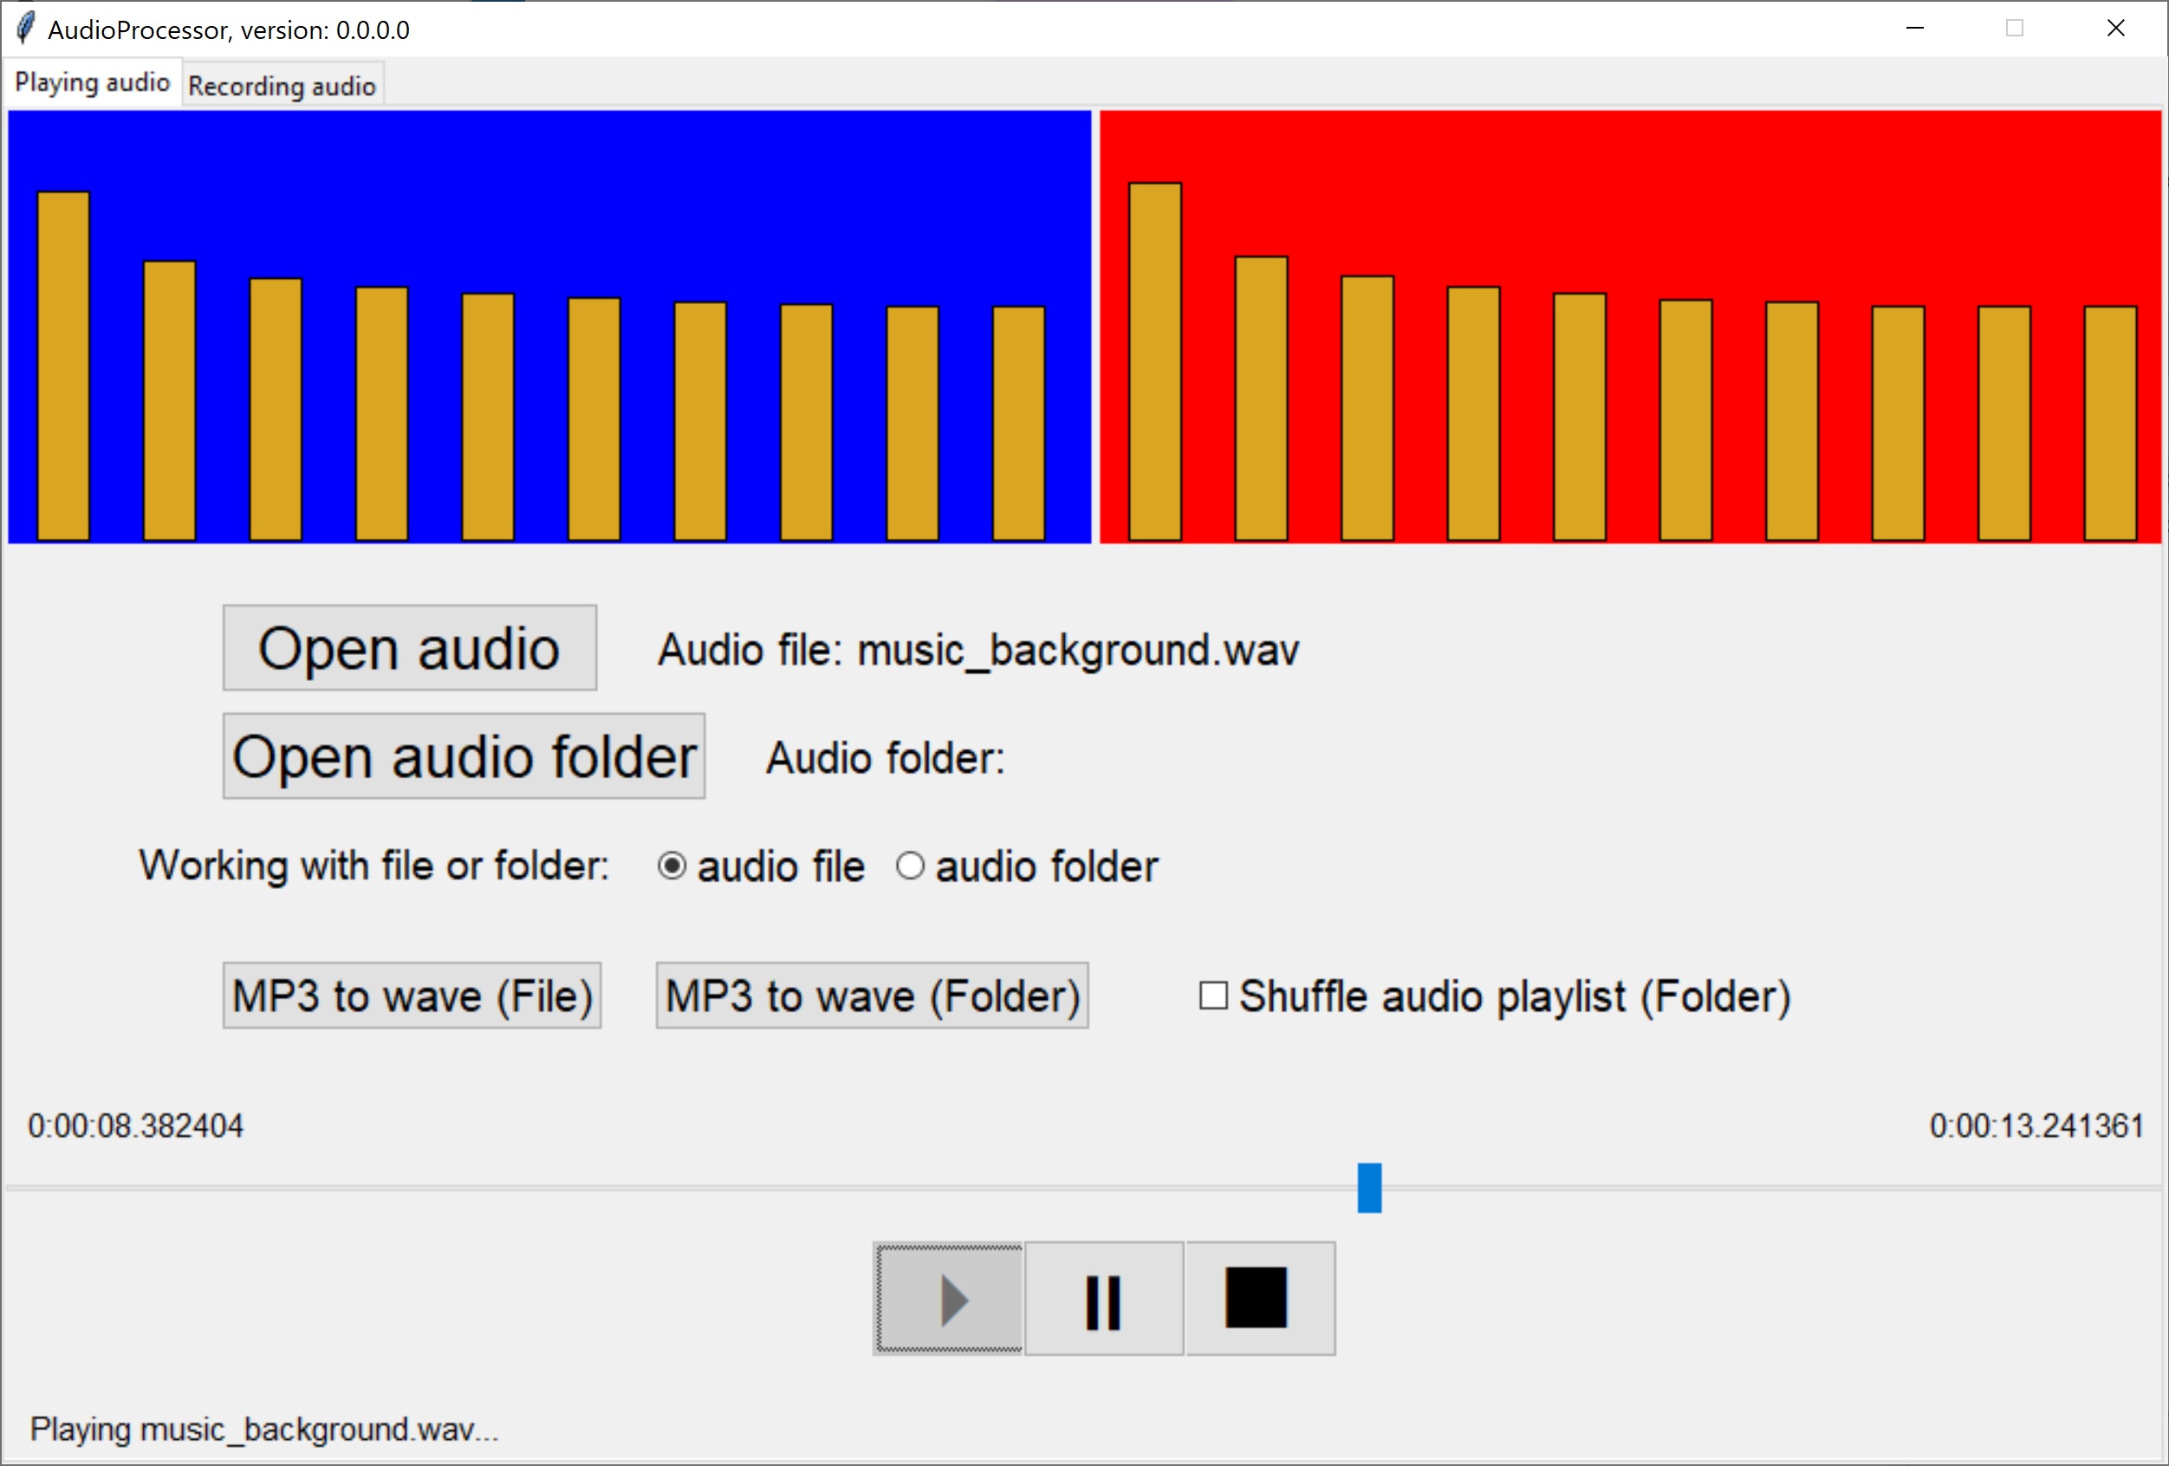Click the Open audio folder button
2169x1466 pixels.
(464, 756)
